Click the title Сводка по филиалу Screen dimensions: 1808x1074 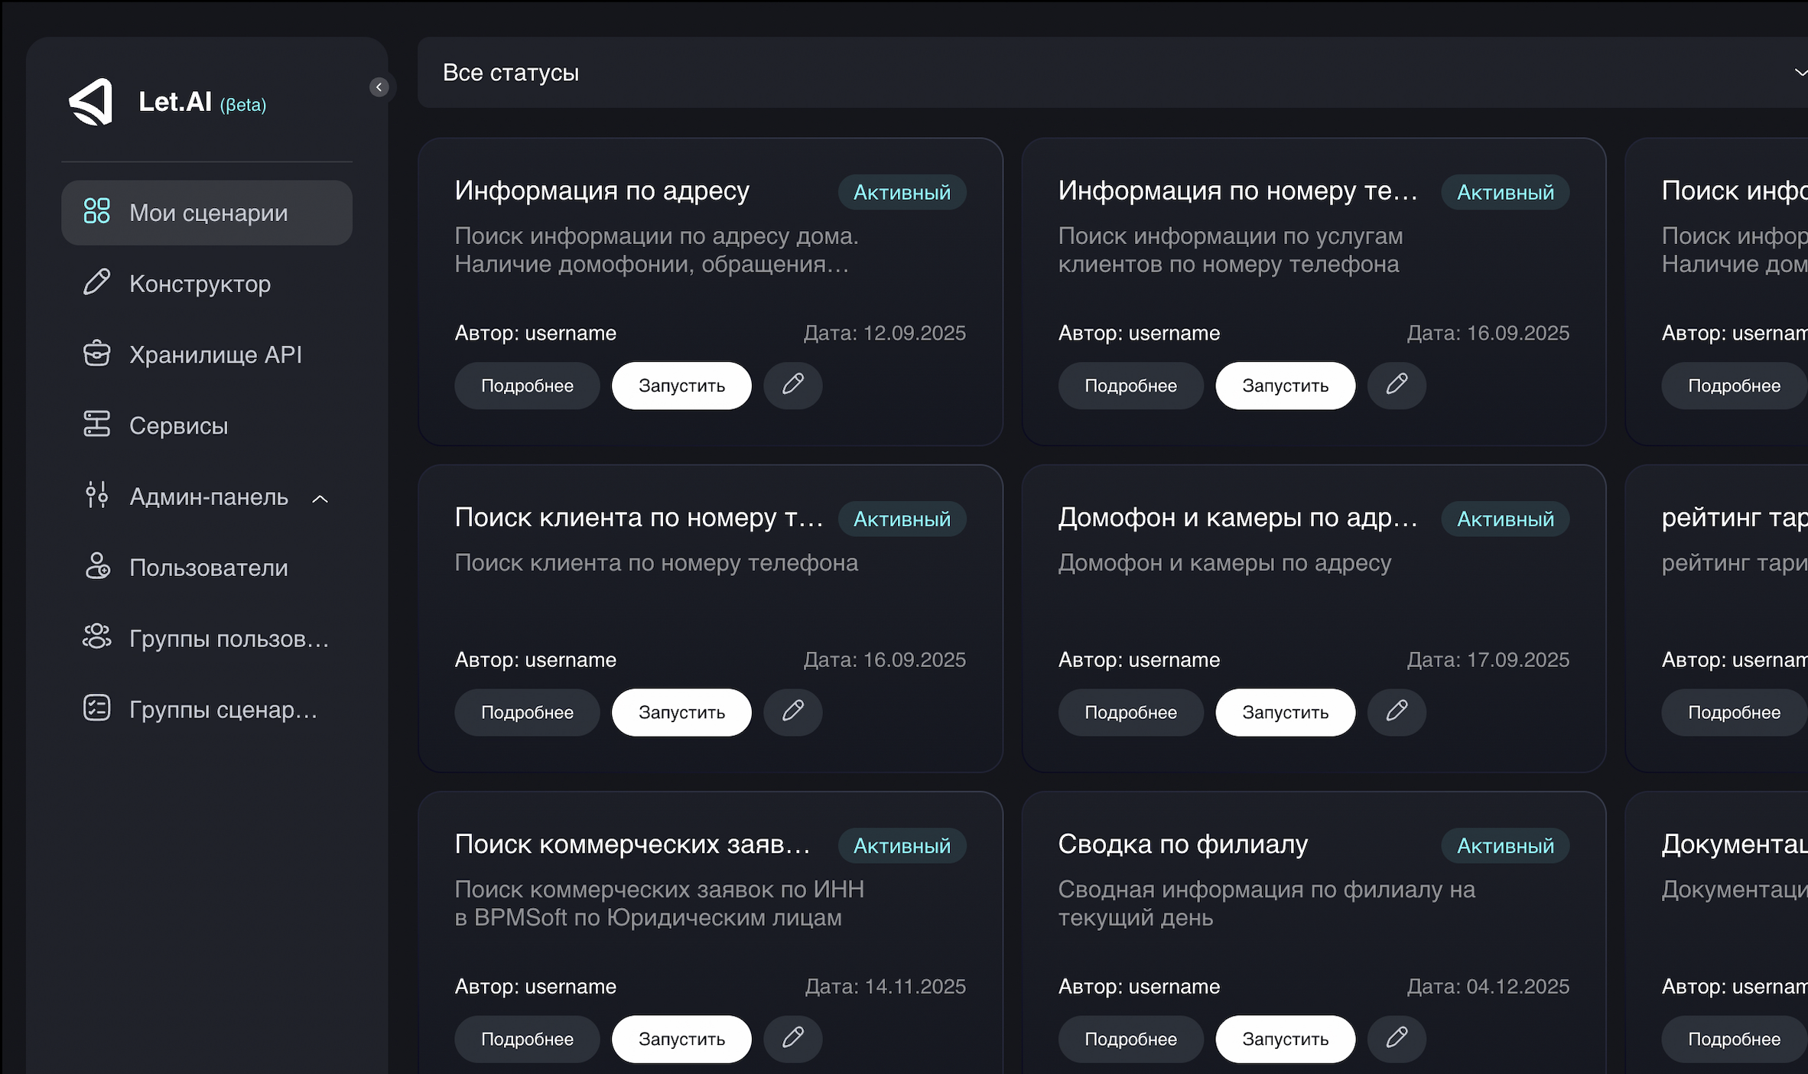pos(1182,844)
